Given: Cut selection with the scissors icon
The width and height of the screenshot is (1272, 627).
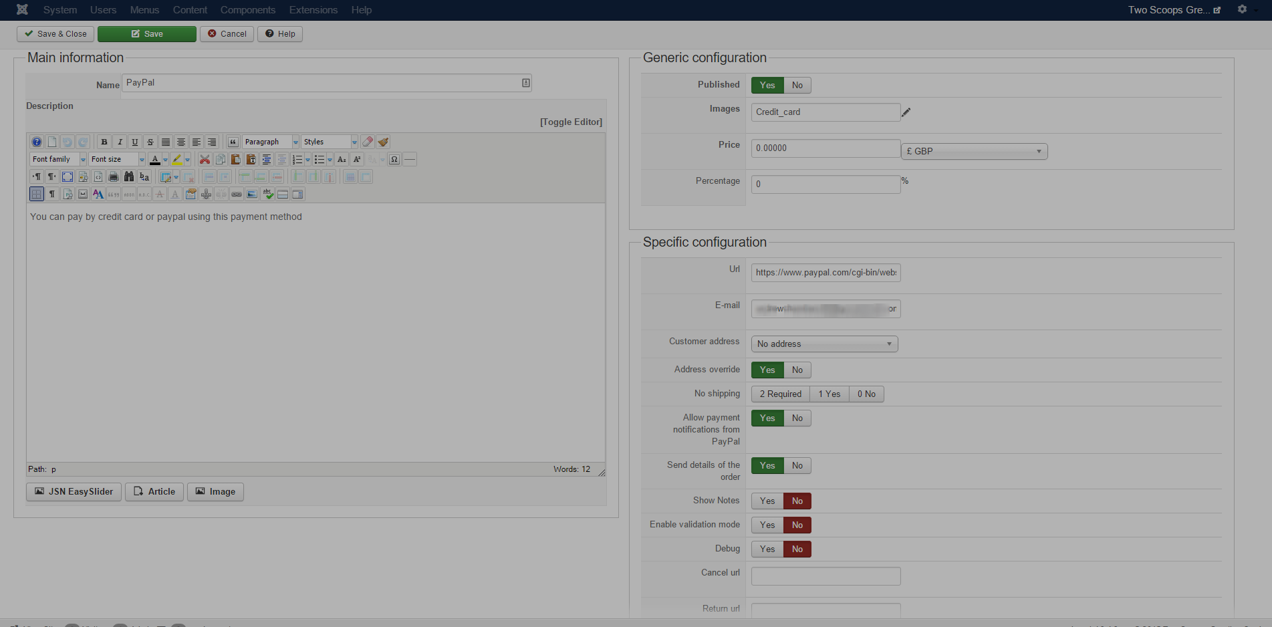Looking at the screenshot, I should point(205,159).
